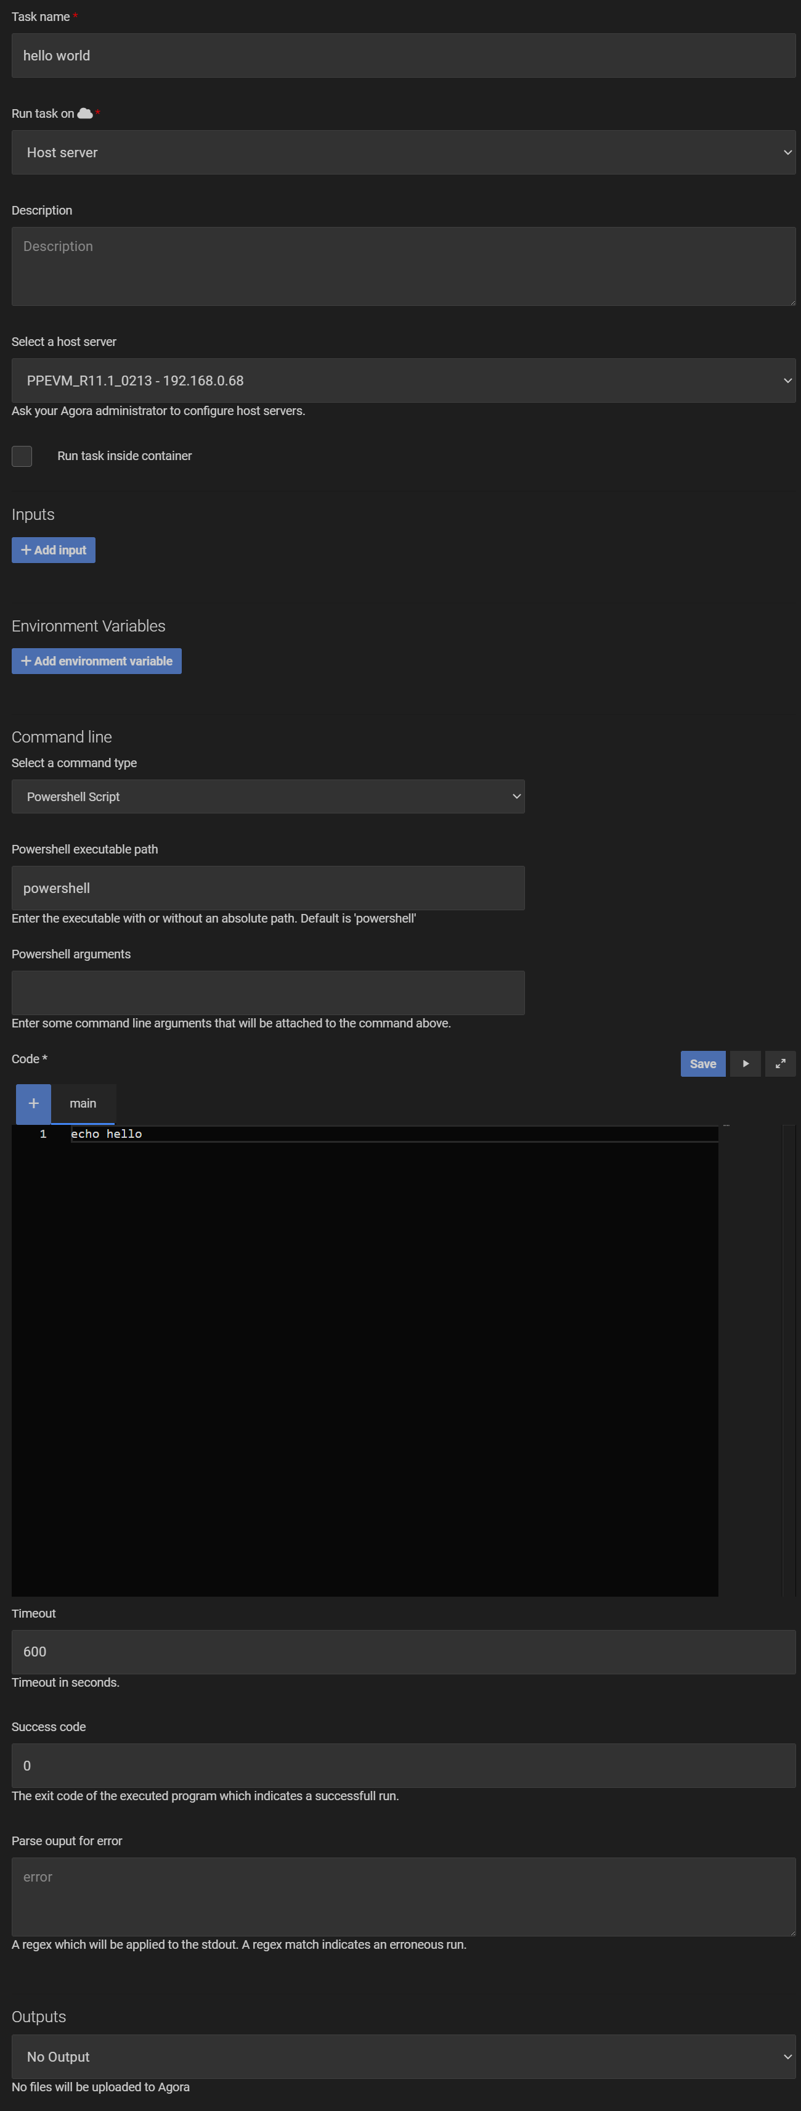Click the run code play icon
This screenshot has width=801, height=2111.
[x=744, y=1064]
